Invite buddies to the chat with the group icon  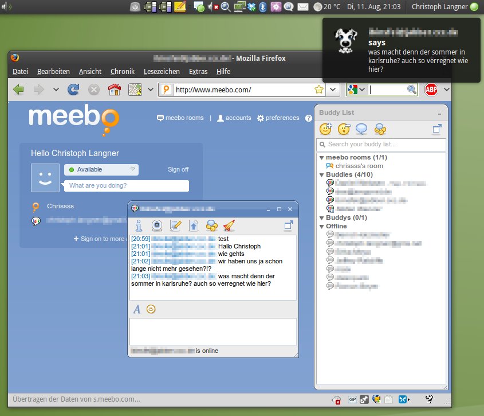pos(212,226)
